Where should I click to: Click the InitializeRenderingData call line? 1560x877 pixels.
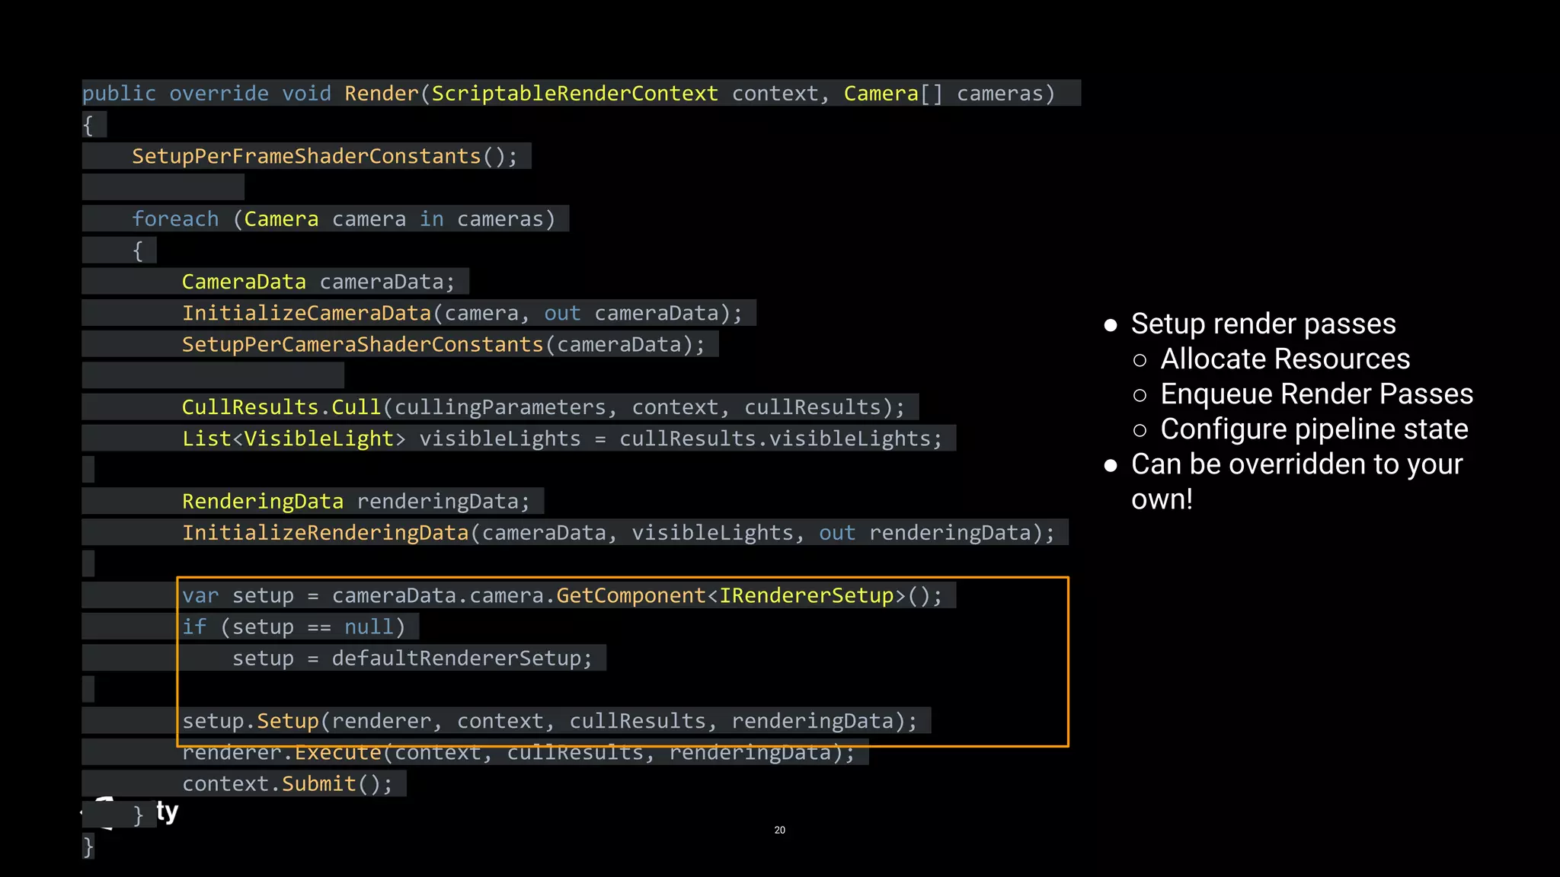619,532
